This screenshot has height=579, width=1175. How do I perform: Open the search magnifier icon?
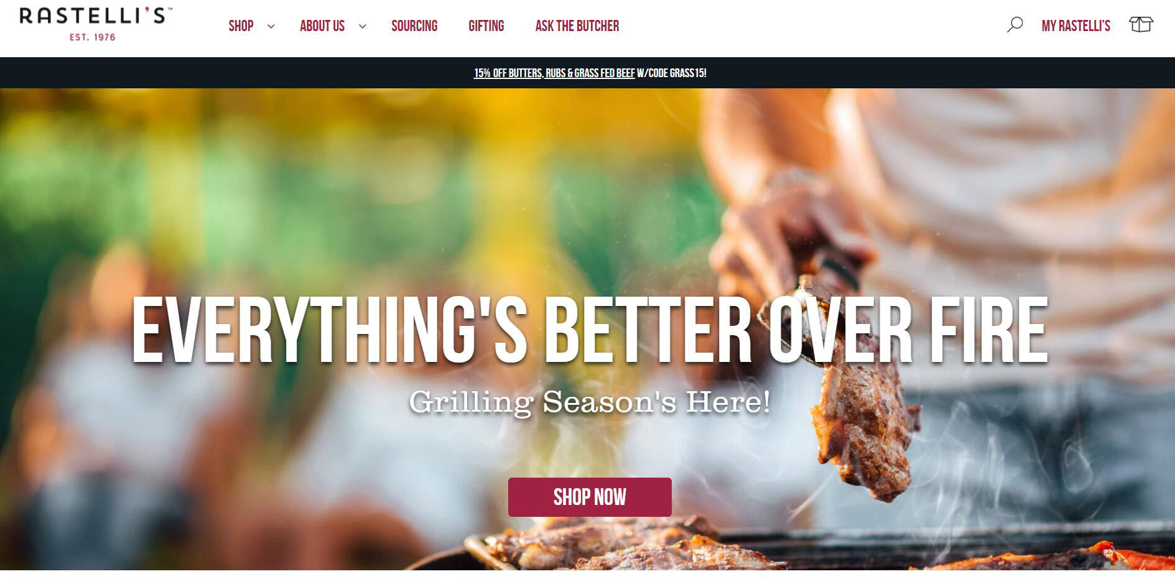1015,25
